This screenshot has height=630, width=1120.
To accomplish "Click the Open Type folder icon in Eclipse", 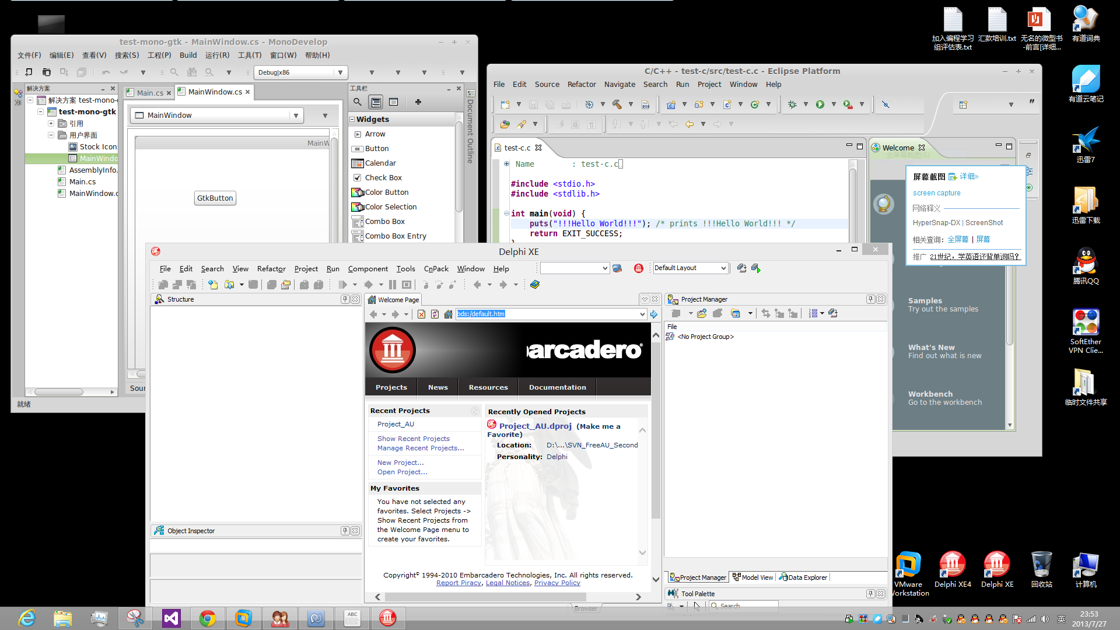I will pos(505,124).
